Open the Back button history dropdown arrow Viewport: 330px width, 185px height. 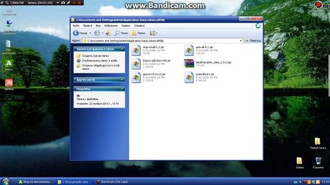click(90, 33)
